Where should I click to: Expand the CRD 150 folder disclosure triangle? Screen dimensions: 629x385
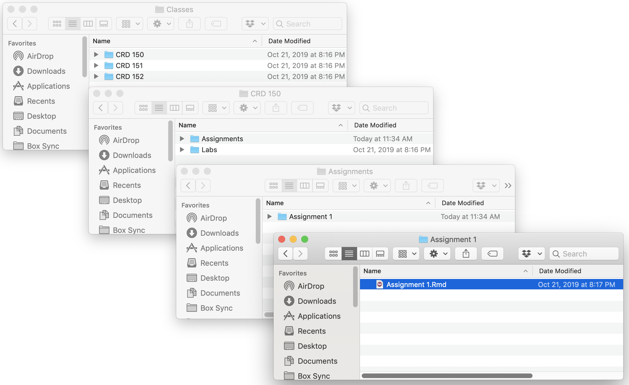[96, 54]
